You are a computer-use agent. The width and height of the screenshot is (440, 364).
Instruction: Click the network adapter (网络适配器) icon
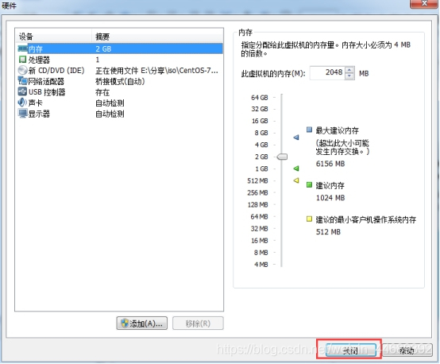pyautogui.click(x=22, y=81)
